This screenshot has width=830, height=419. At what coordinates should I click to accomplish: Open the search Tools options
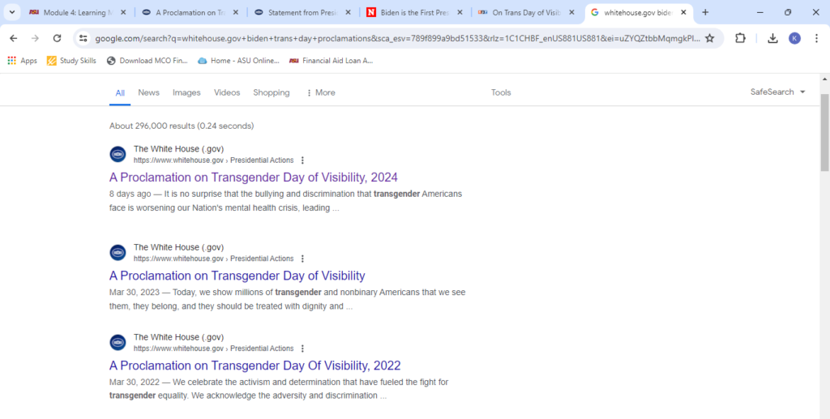501,92
